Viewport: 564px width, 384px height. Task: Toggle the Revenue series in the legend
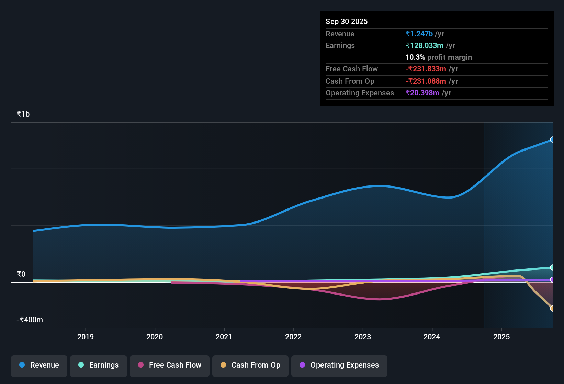tap(39, 365)
